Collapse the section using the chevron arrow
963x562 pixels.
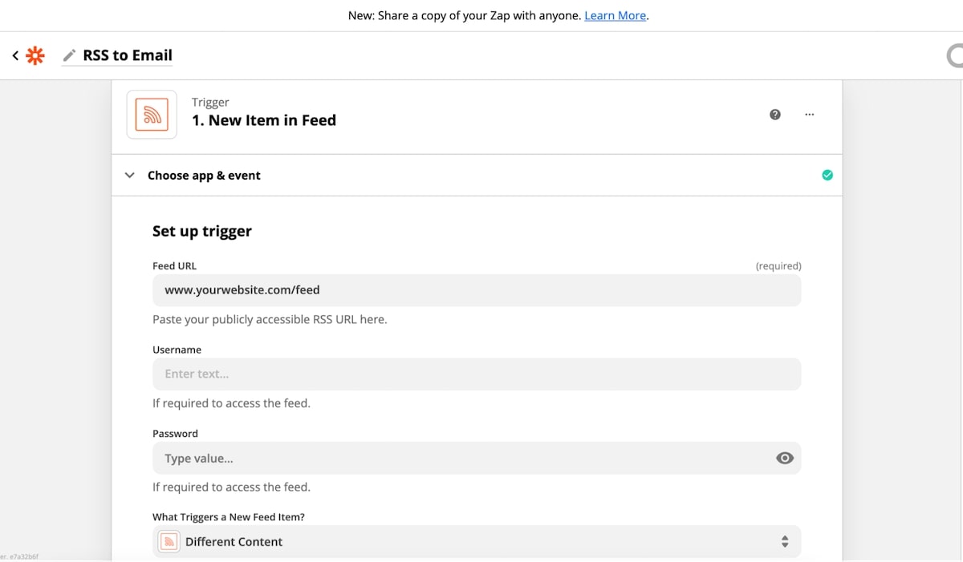point(130,175)
